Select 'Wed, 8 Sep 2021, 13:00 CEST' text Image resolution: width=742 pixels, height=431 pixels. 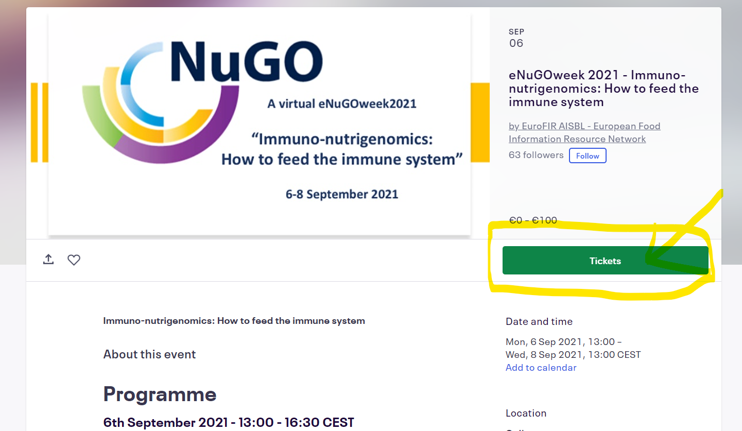click(x=573, y=355)
